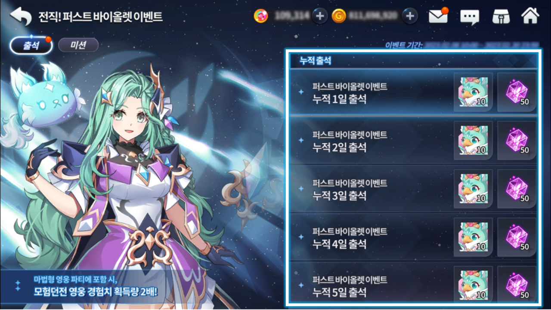The width and height of the screenshot is (551, 310).
Task: Return to home via house icon
Action: 530,16
